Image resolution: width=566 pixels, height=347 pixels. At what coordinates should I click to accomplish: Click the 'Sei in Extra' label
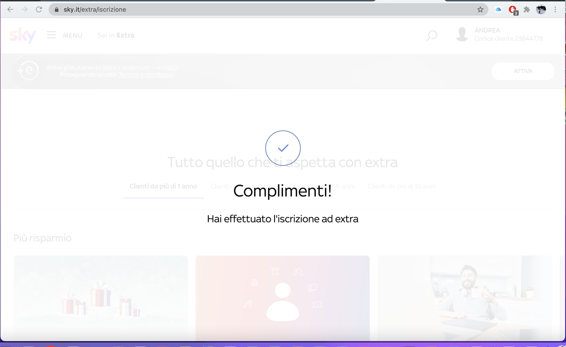tap(116, 35)
